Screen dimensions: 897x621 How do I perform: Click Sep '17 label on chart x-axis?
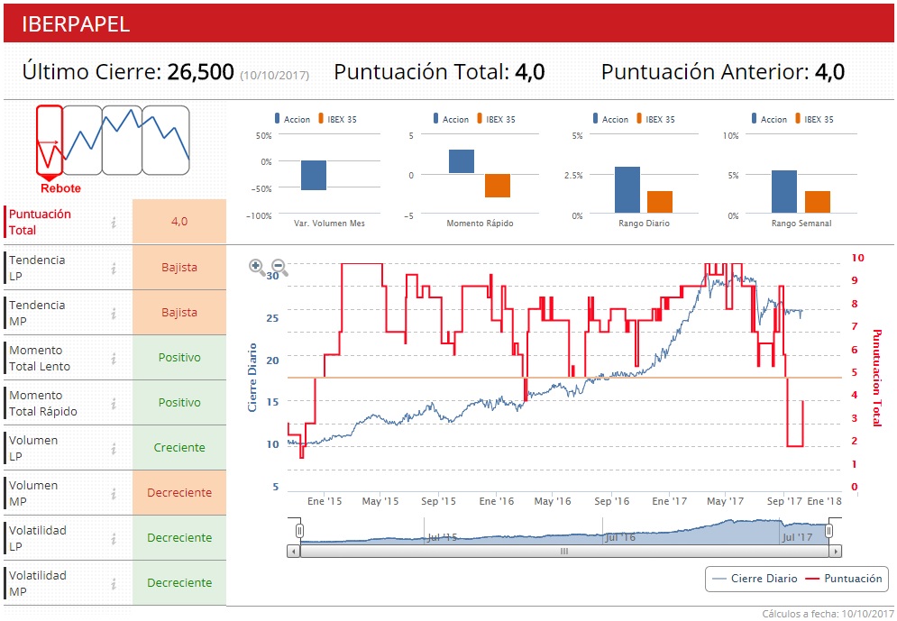[784, 501]
